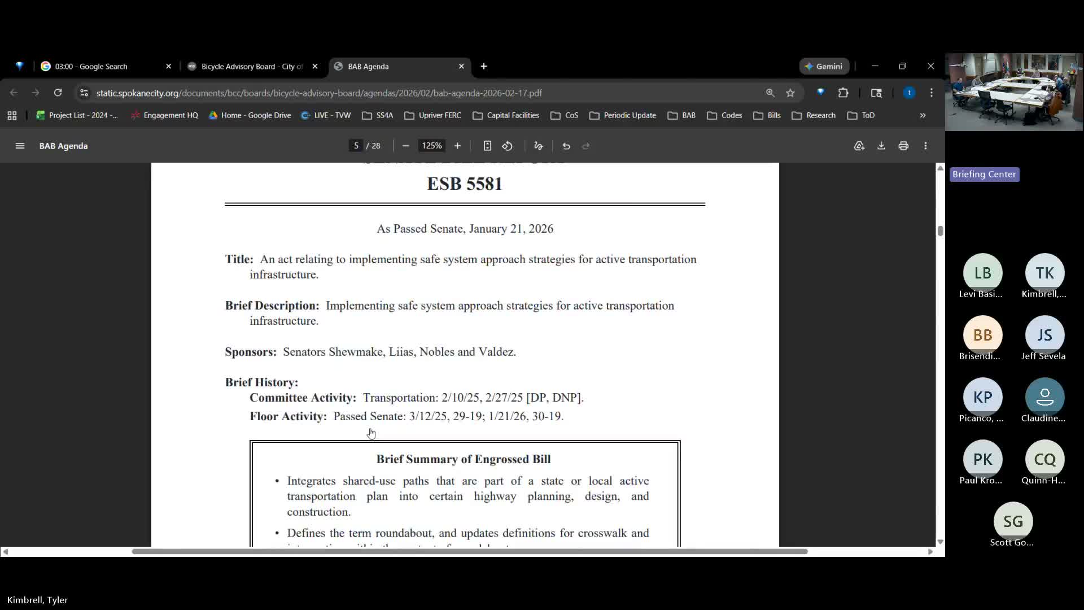Click the PDF download icon
Viewport: 1084px width, 610px height.
click(x=881, y=146)
